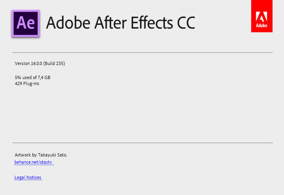
Task: Click the Build 235 label
Action: [x=54, y=63]
